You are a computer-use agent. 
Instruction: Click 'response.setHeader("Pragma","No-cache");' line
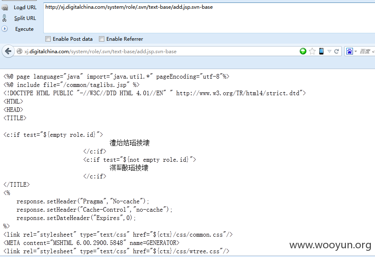coord(83,201)
